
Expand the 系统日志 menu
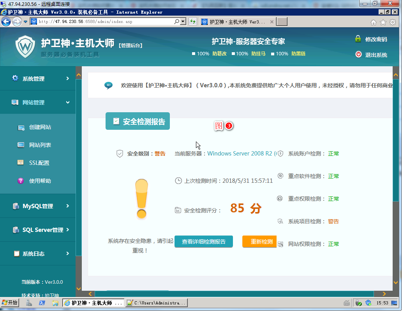pyautogui.click(x=38, y=254)
